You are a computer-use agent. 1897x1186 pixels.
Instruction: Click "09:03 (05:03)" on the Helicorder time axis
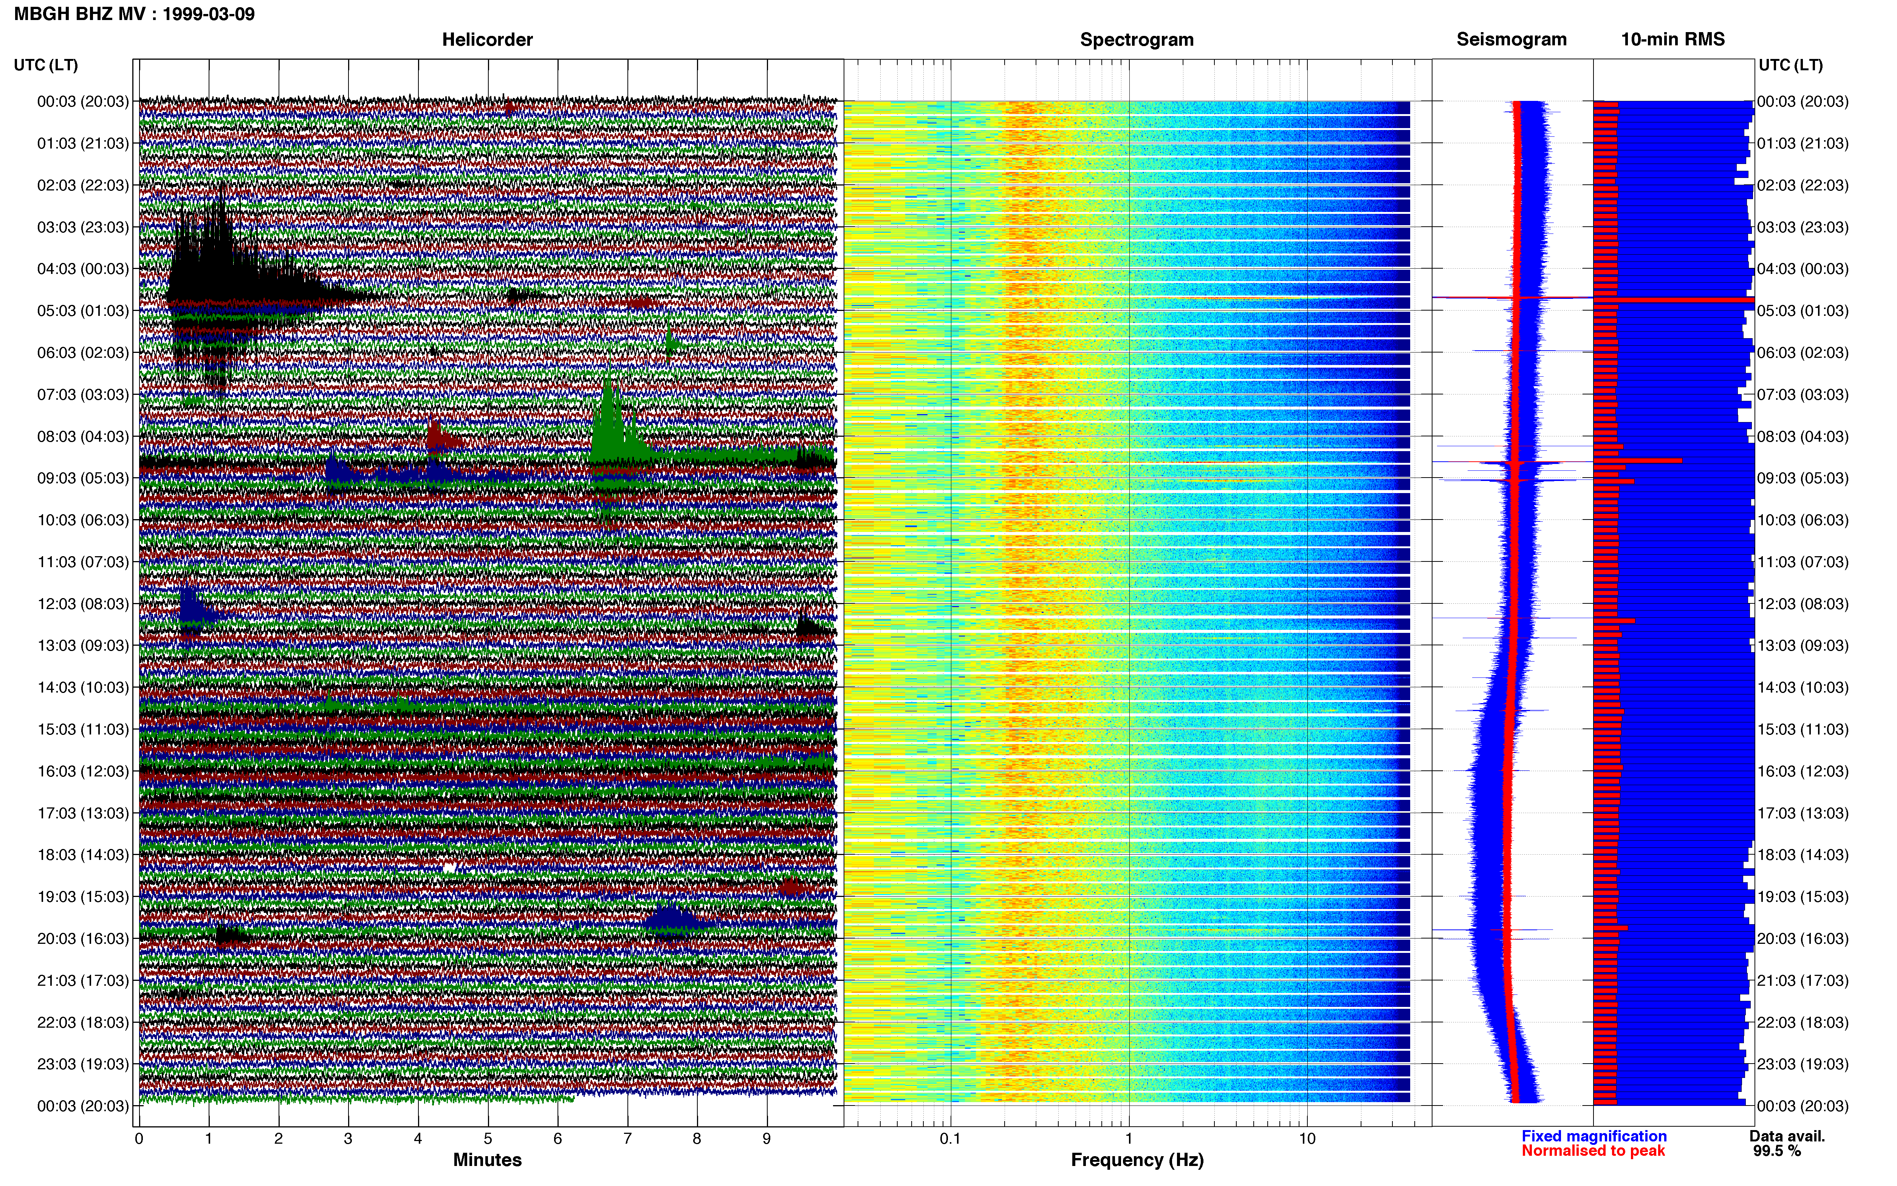coord(83,478)
